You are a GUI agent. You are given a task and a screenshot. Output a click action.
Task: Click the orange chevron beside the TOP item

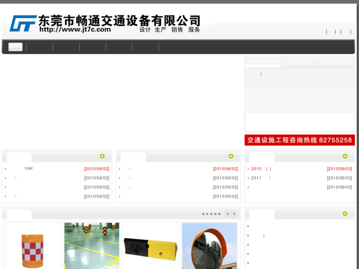(x=5, y=169)
